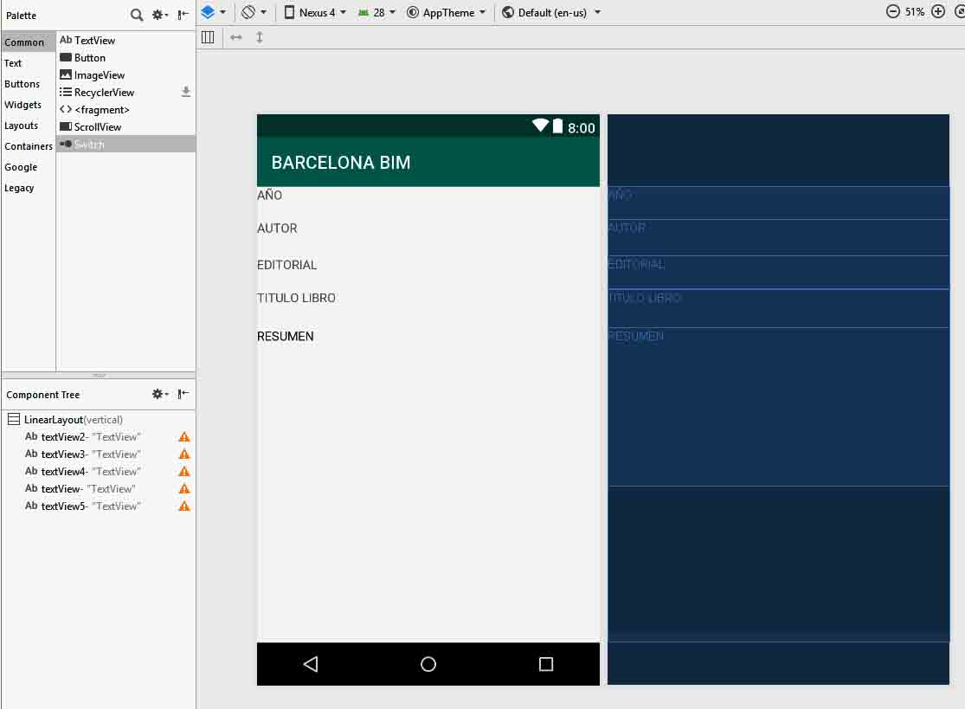Click the warning icon beside textView2
Screen dimensions: 965x709
(x=184, y=437)
